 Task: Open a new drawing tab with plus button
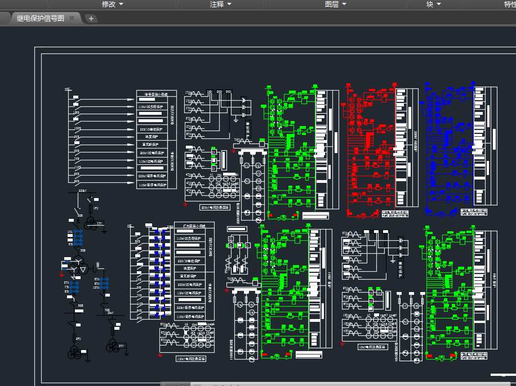pyautogui.click(x=91, y=19)
